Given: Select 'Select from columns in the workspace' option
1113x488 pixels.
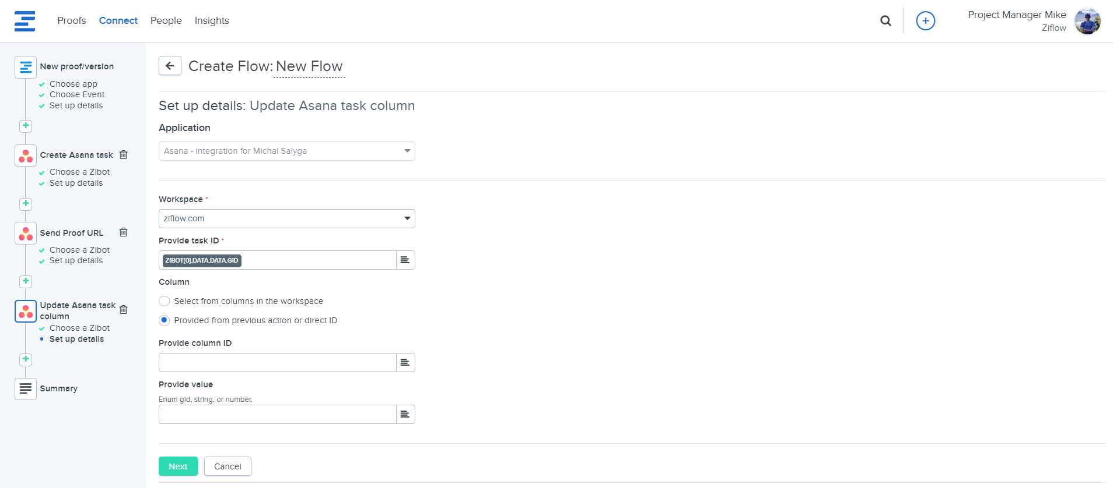Looking at the screenshot, I should click(x=164, y=301).
